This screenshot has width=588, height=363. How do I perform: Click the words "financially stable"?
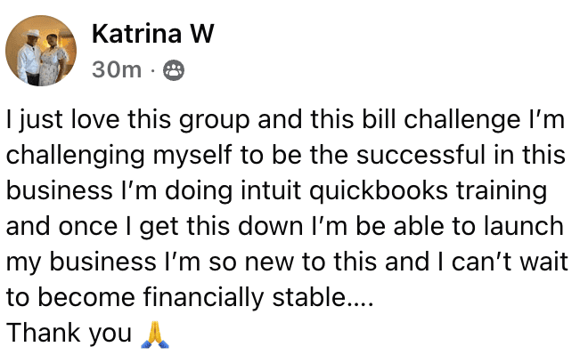tap(248, 297)
